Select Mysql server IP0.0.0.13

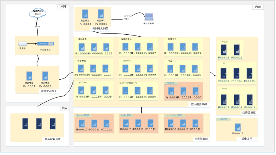click(x=224, y=100)
